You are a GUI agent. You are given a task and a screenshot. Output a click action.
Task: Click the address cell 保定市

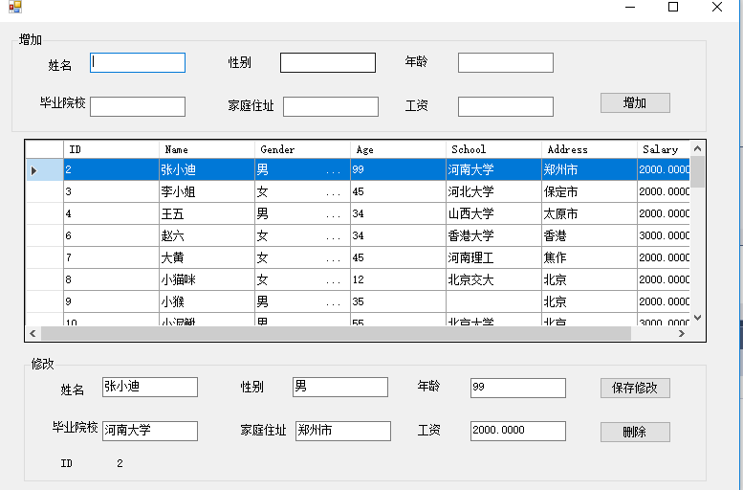point(590,191)
